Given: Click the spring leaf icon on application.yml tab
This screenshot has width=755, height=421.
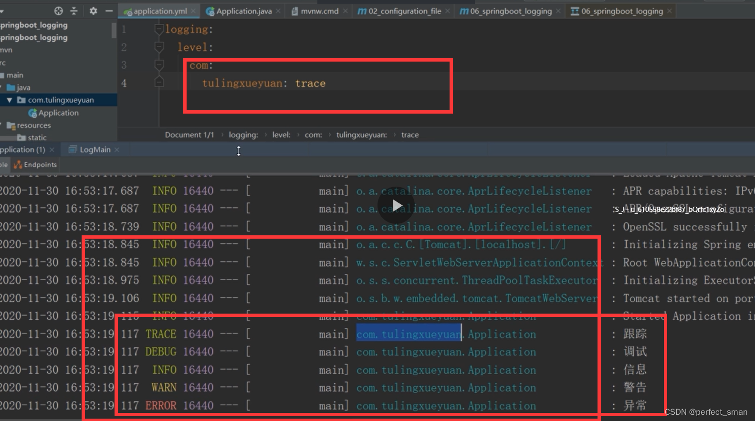Looking at the screenshot, I should (x=128, y=11).
